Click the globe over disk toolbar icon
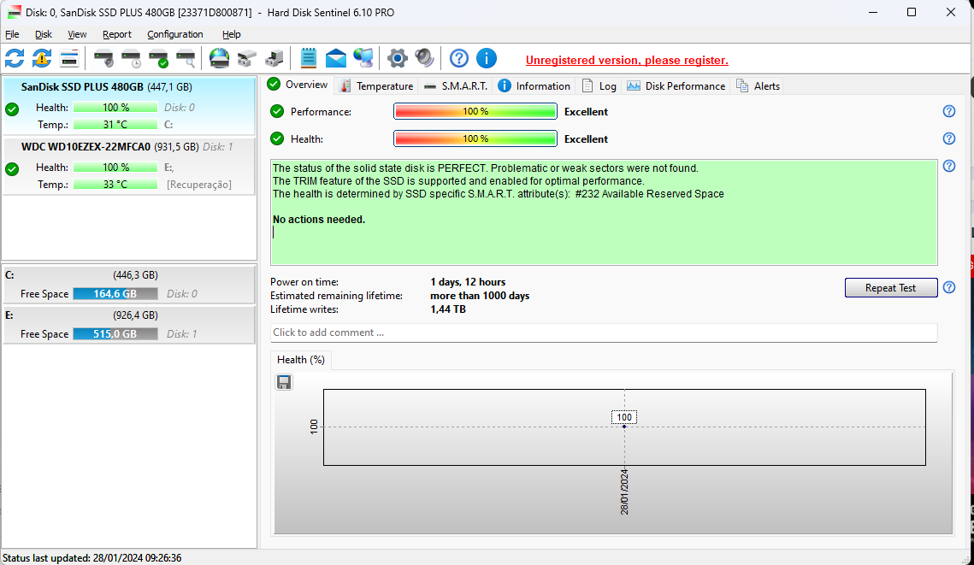This screenshot has width=974, height=565. click(x=219, y=58)
